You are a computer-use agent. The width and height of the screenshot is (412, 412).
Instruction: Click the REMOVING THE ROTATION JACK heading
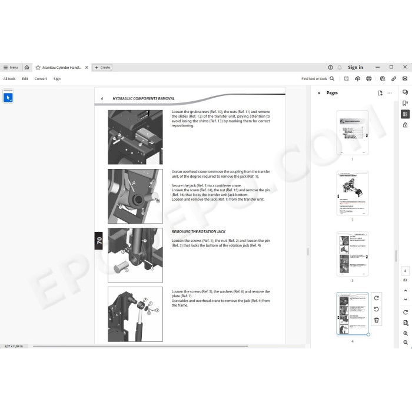click(198, 232)
